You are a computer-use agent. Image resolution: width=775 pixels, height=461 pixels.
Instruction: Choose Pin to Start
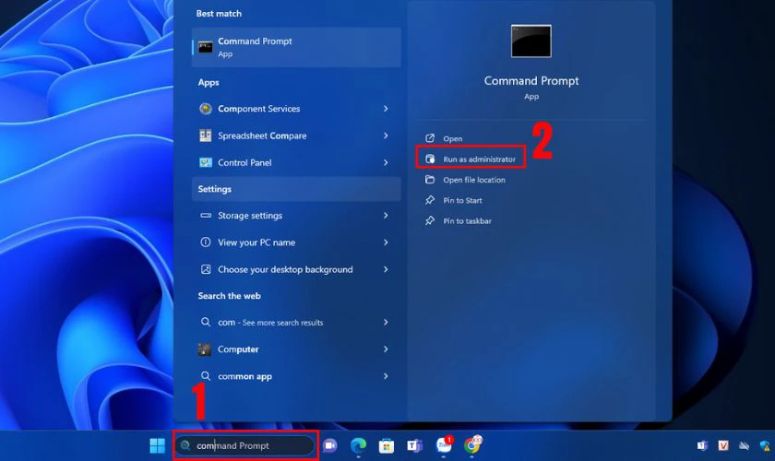pyautogui.click(x=462, y=200)
